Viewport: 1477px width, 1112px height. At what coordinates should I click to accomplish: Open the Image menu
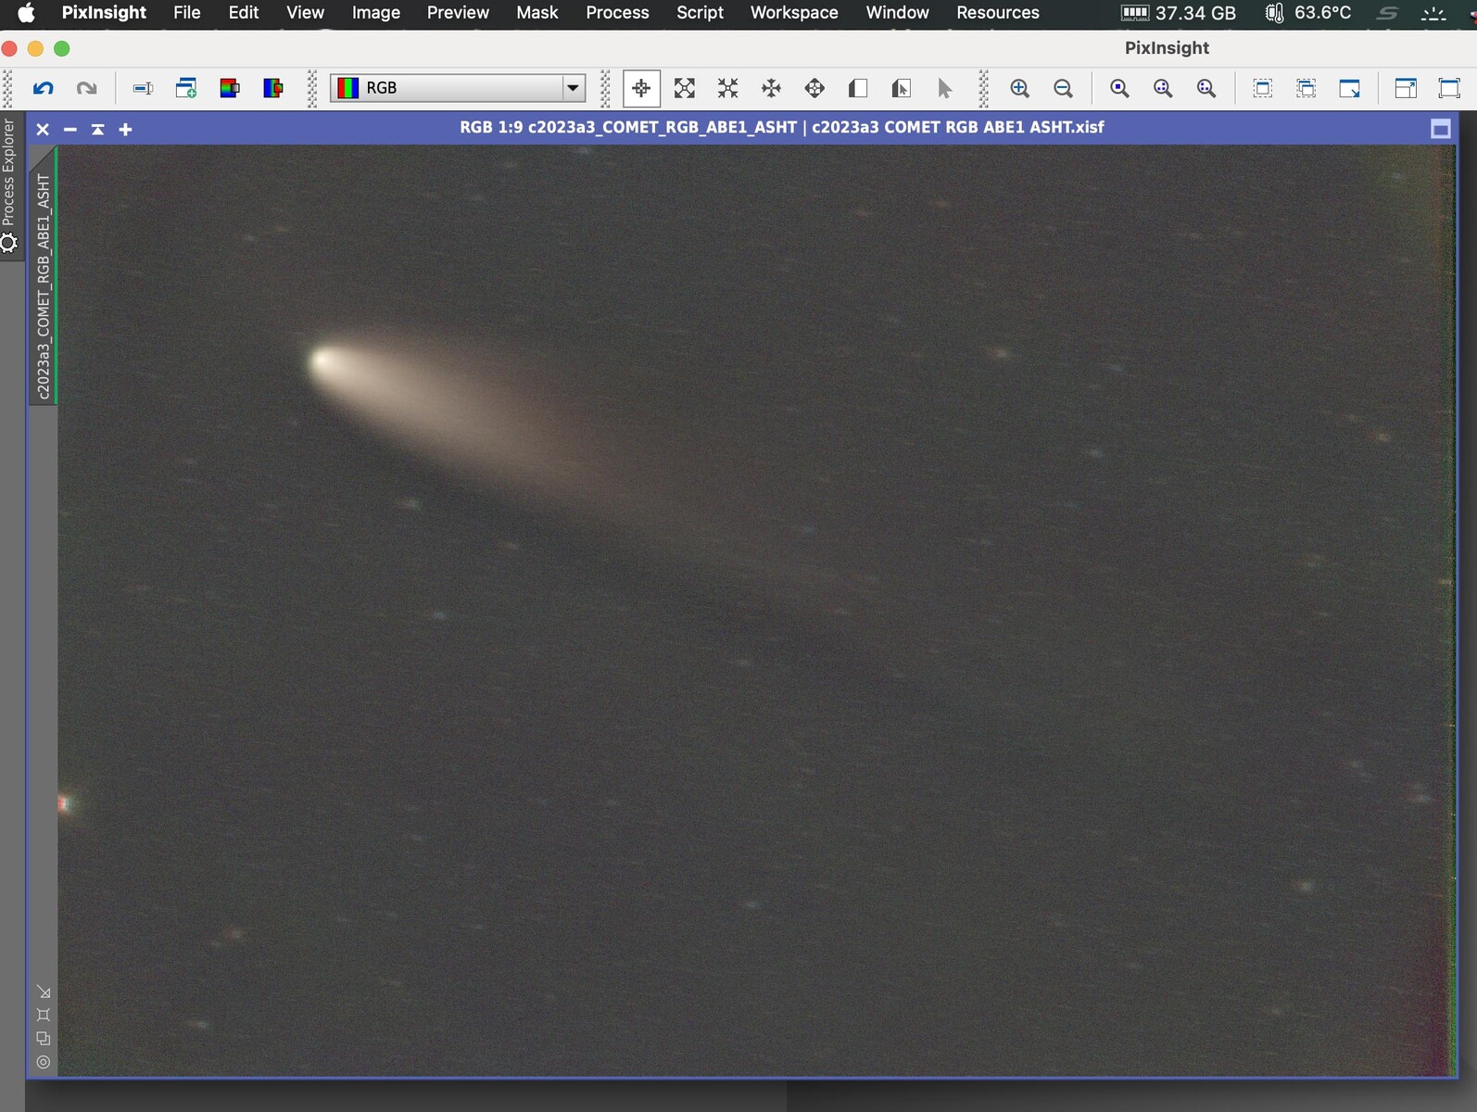coord(376,13)
